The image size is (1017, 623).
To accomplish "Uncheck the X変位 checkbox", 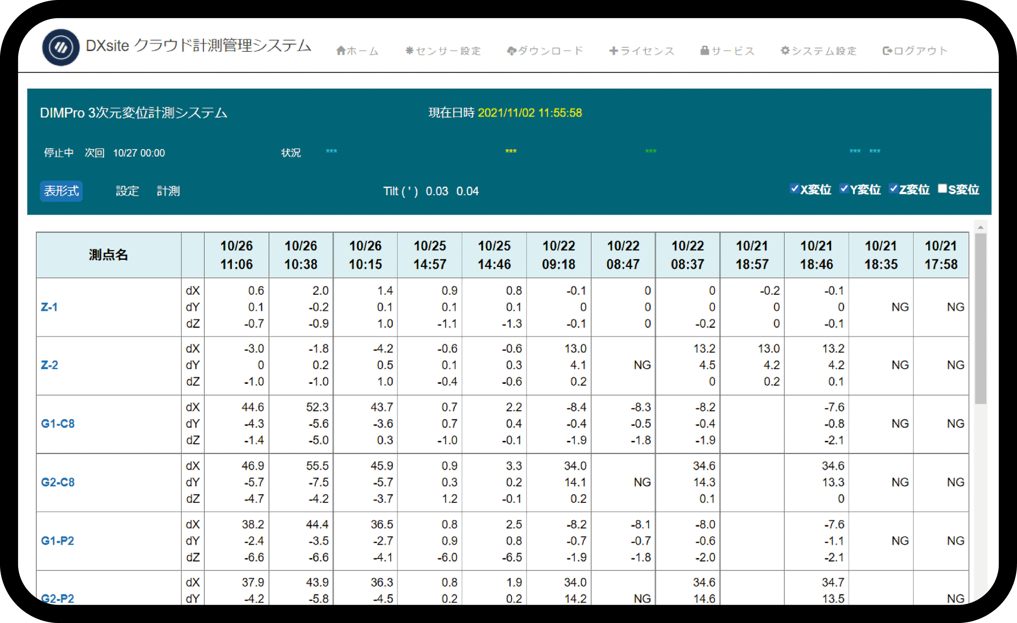I will [794, 189].
